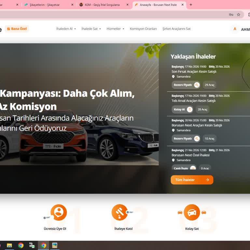Screen dimensions: 250x250
Task: Open the Bana Özel section
Action: [17, 29]
